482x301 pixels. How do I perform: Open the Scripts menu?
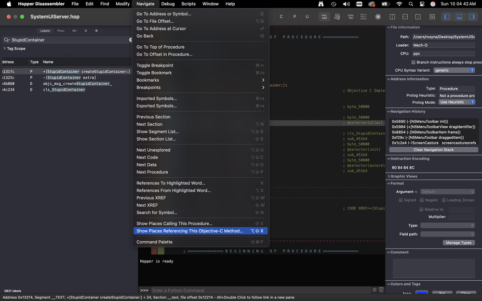coord(188,4)
